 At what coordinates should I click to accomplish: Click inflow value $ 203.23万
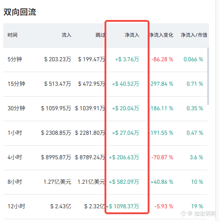pyautogui.click(x=58, y=59)
